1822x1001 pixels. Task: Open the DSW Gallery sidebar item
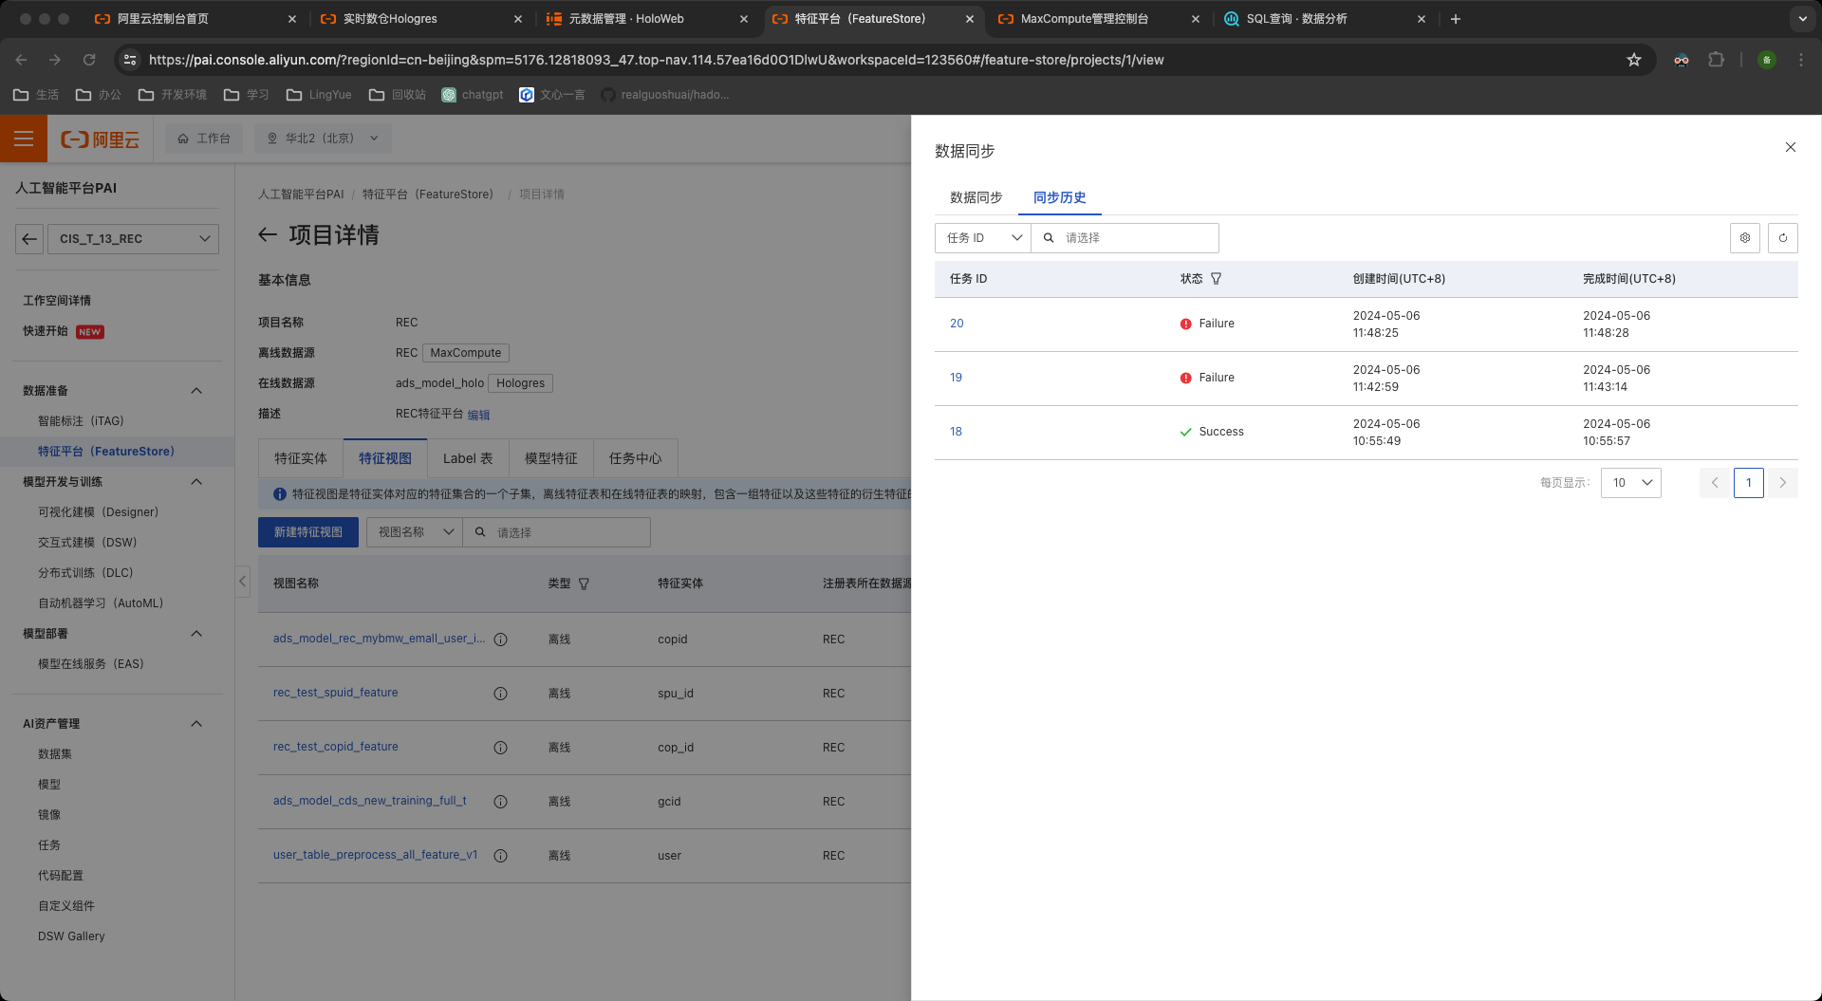(x=71, y=936)
